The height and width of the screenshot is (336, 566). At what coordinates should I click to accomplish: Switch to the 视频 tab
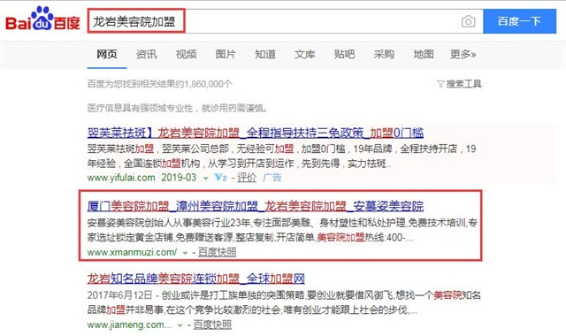coord(186,54)
